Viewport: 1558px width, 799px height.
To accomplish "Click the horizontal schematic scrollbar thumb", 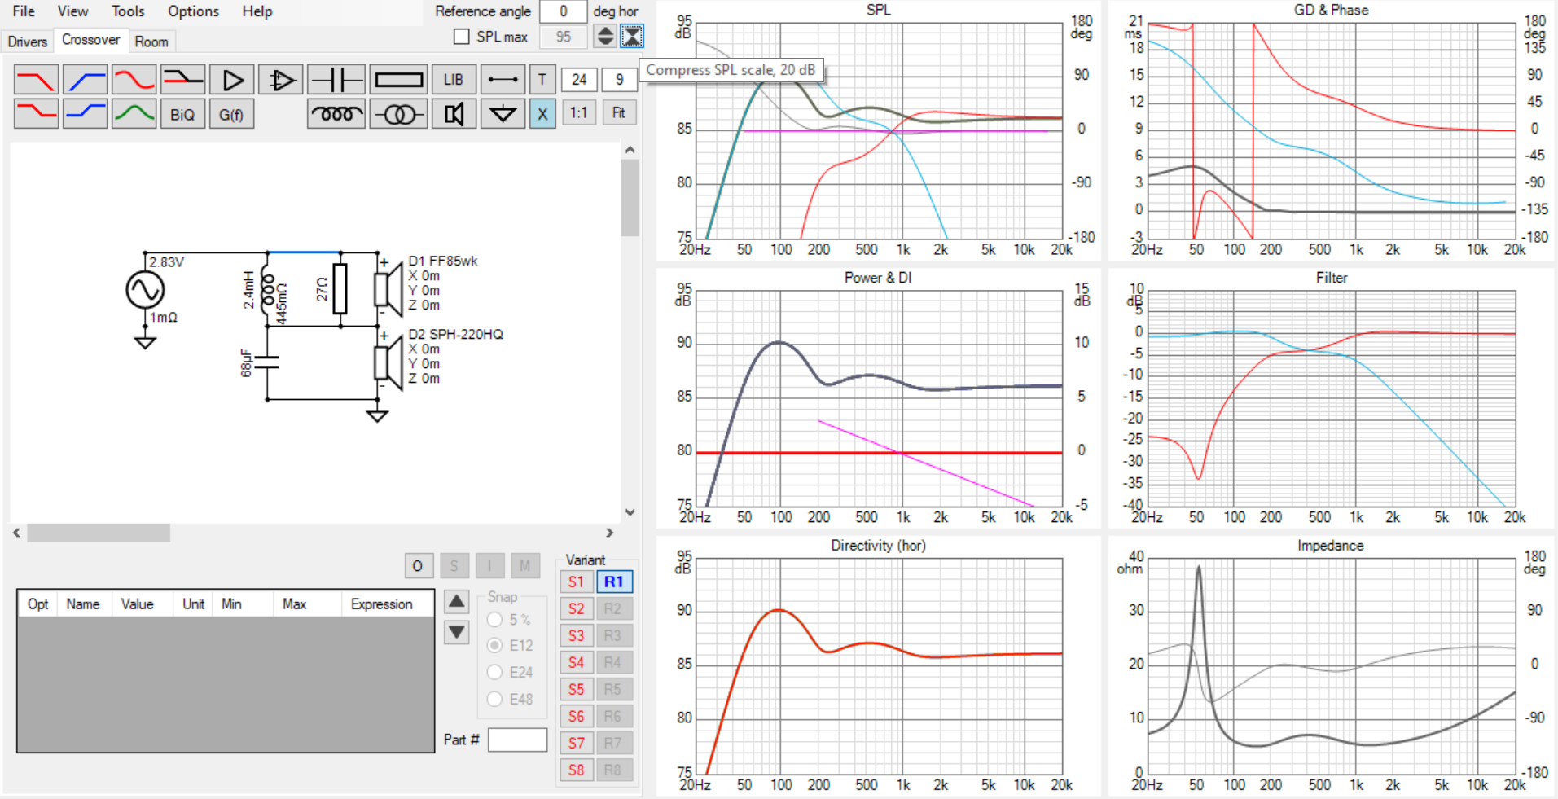I will point(99,533).
